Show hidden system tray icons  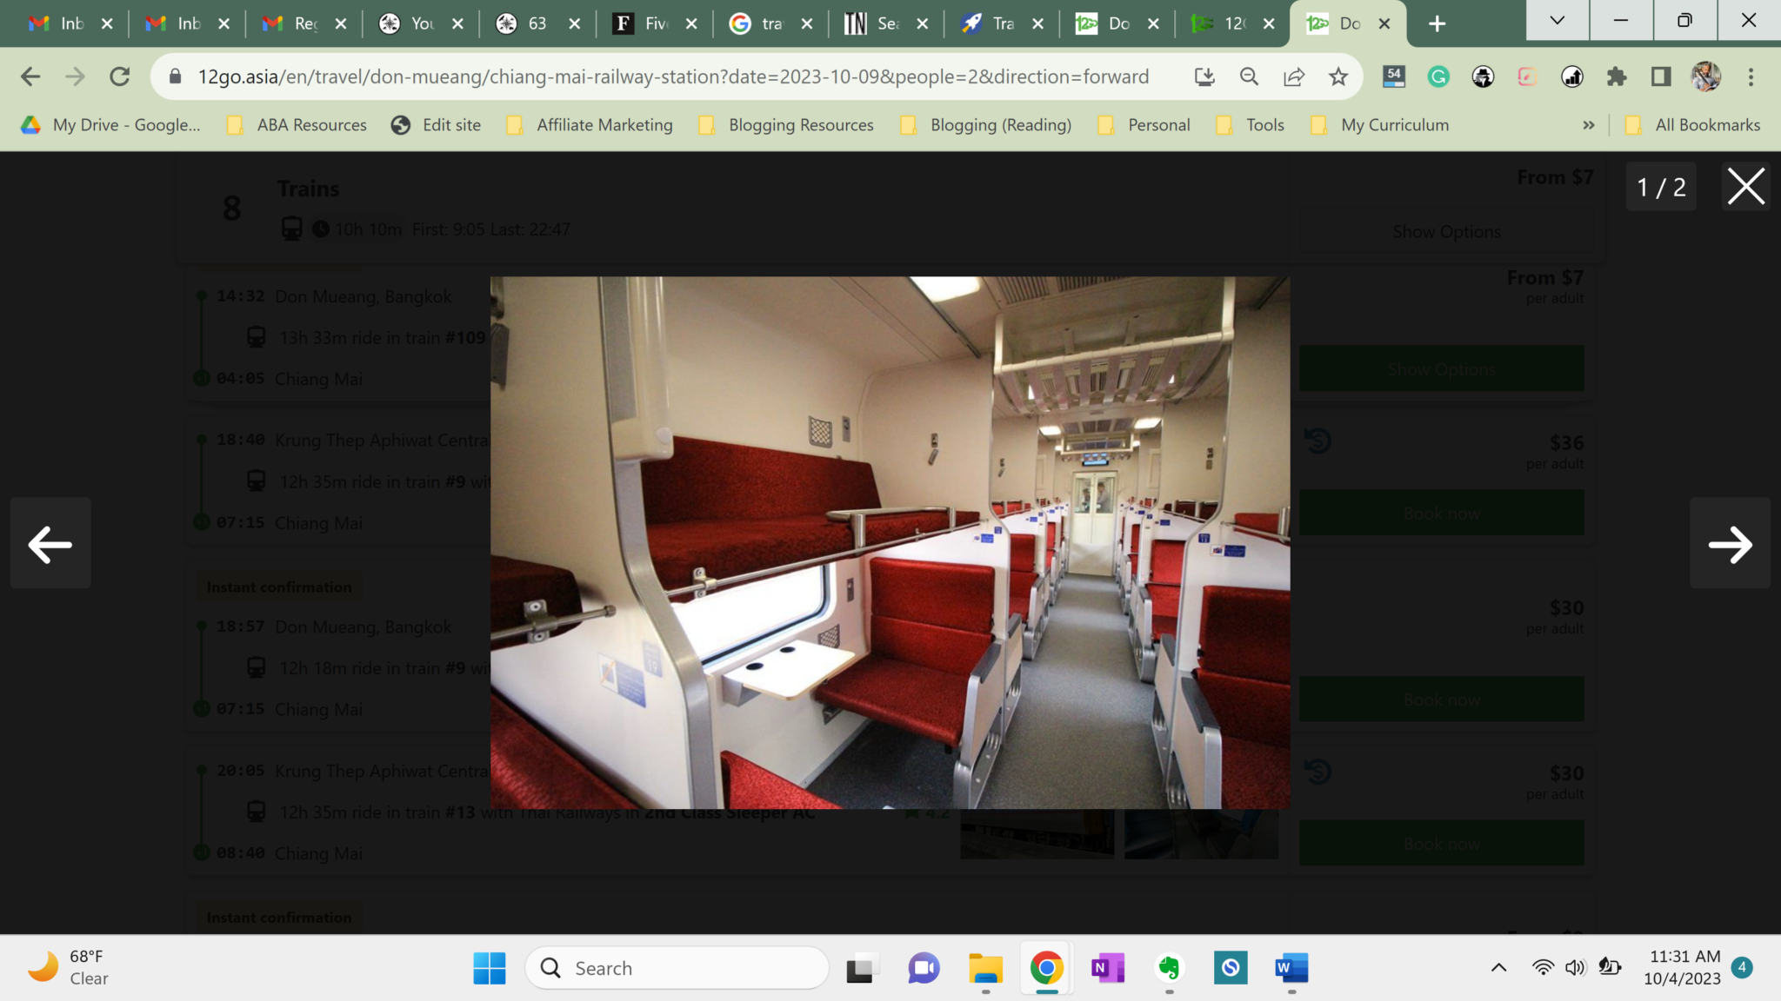click(1498, 968)
